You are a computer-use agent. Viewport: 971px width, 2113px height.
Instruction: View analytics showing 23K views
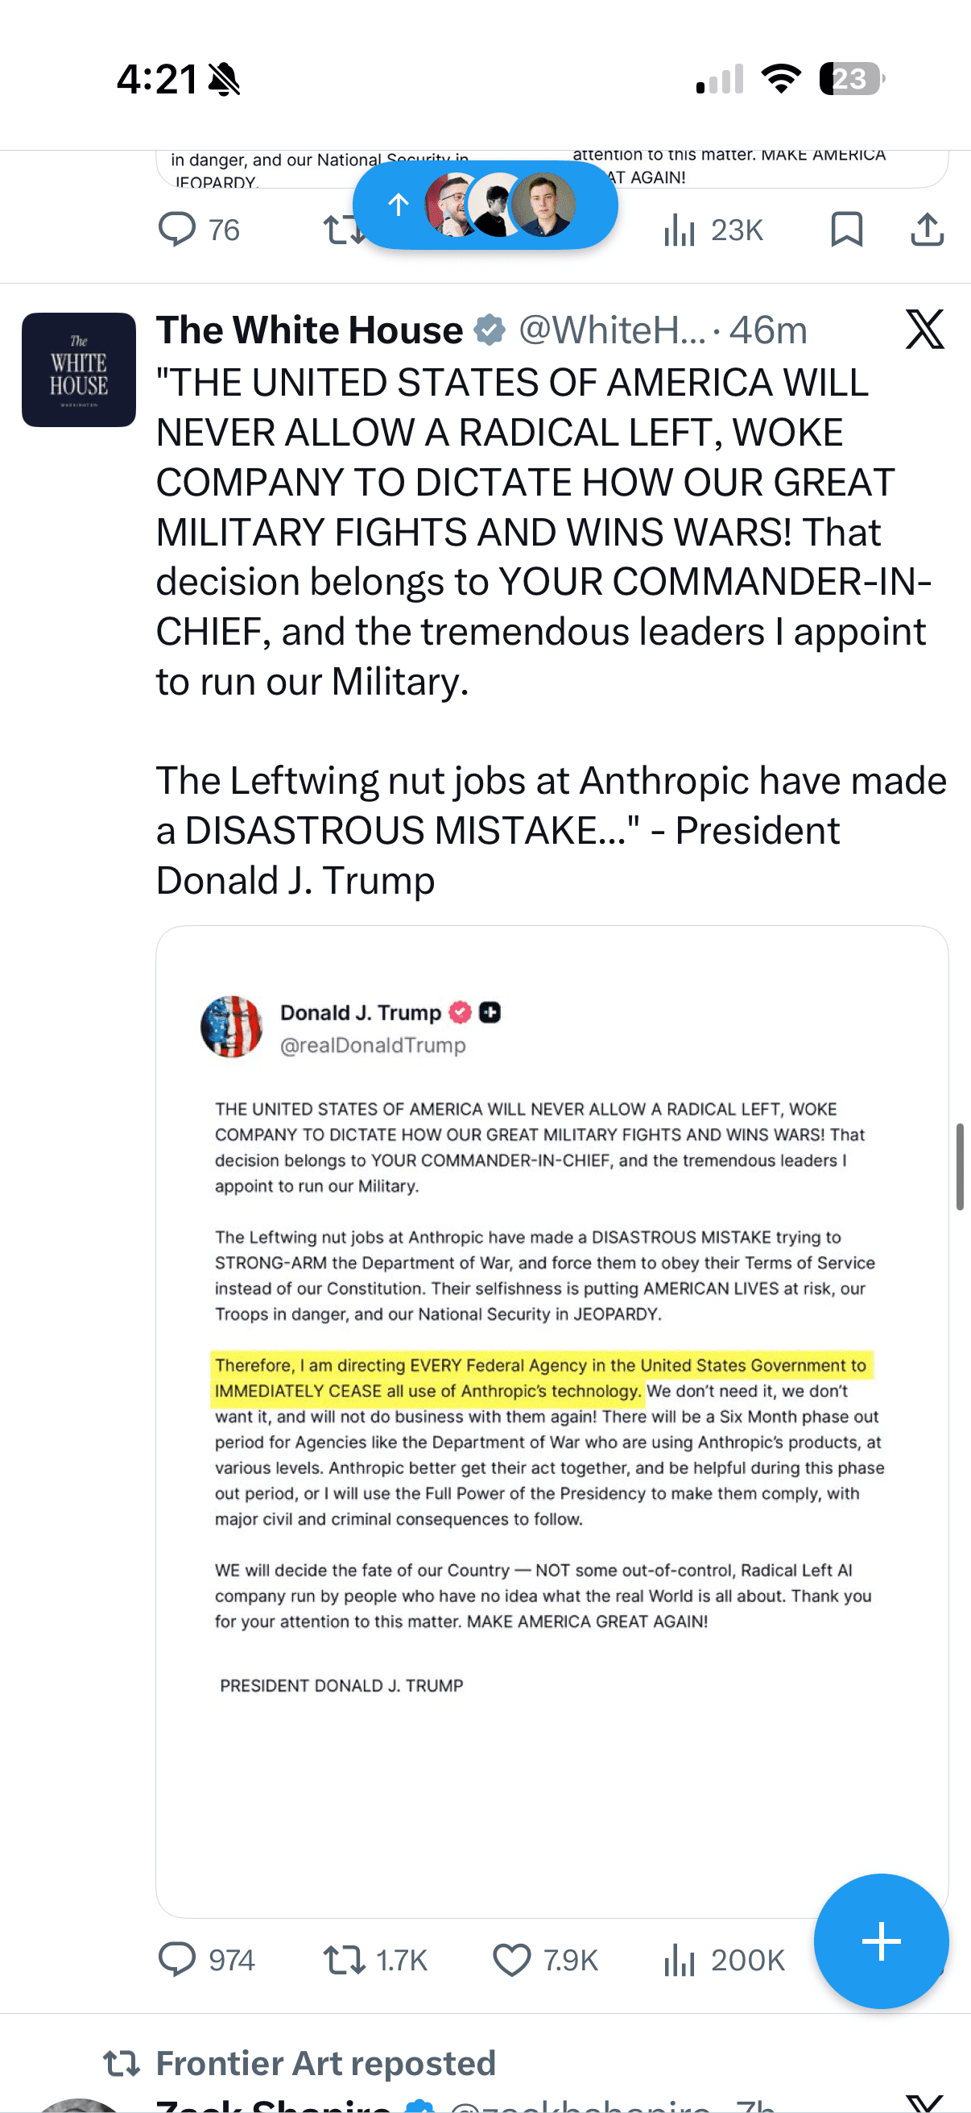[713, 230]
